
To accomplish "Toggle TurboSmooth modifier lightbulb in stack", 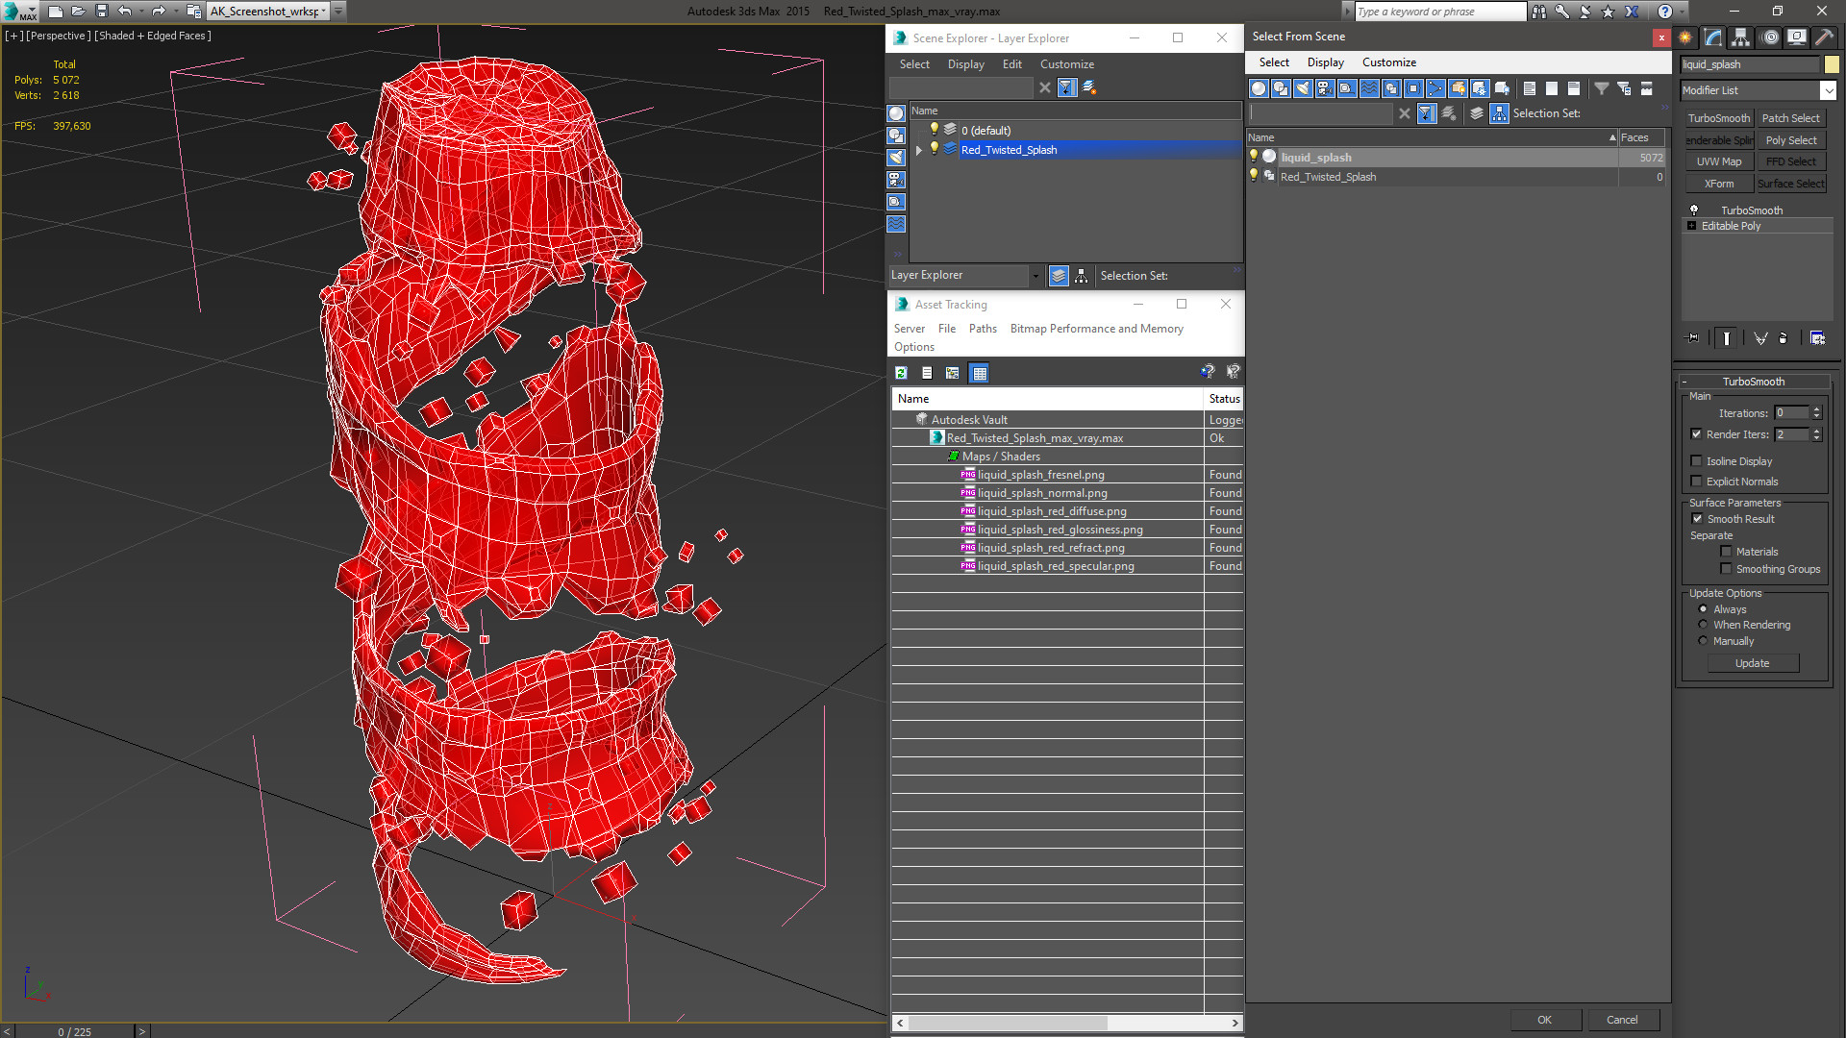I will pyautogui.click(x=1694, y=210).
